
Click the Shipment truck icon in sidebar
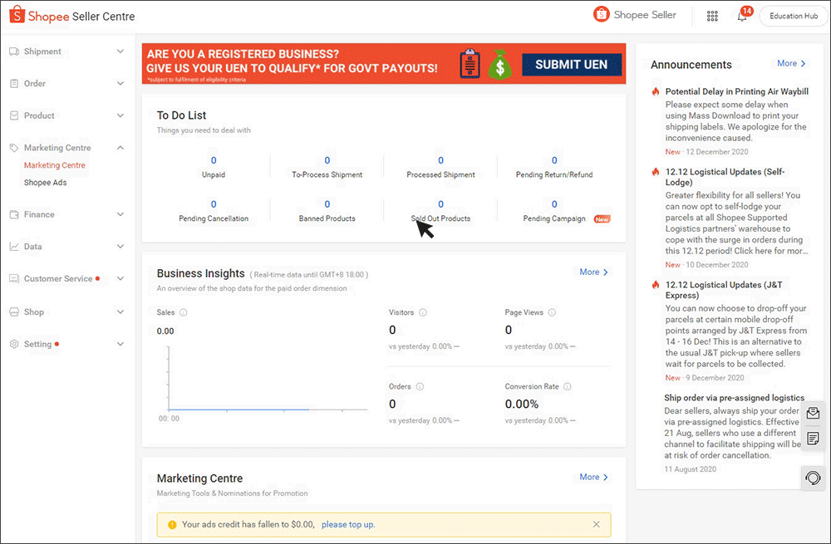tap(14, 51)
